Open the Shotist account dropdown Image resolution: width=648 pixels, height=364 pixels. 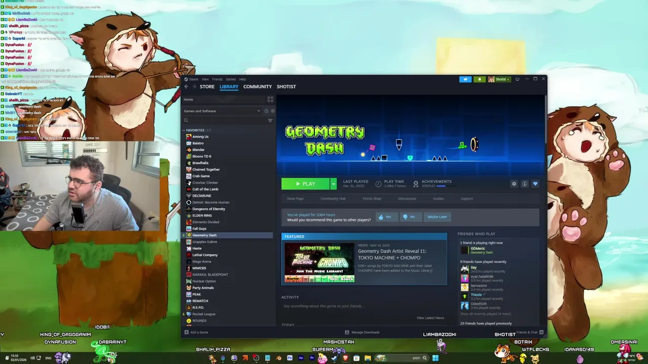click(499, 79)
